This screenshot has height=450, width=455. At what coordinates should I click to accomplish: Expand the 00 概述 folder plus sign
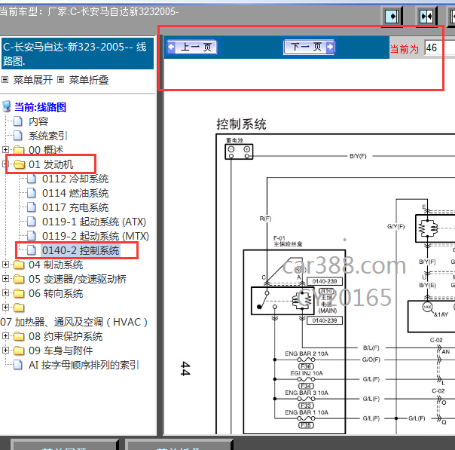click(x=5, y=149)
